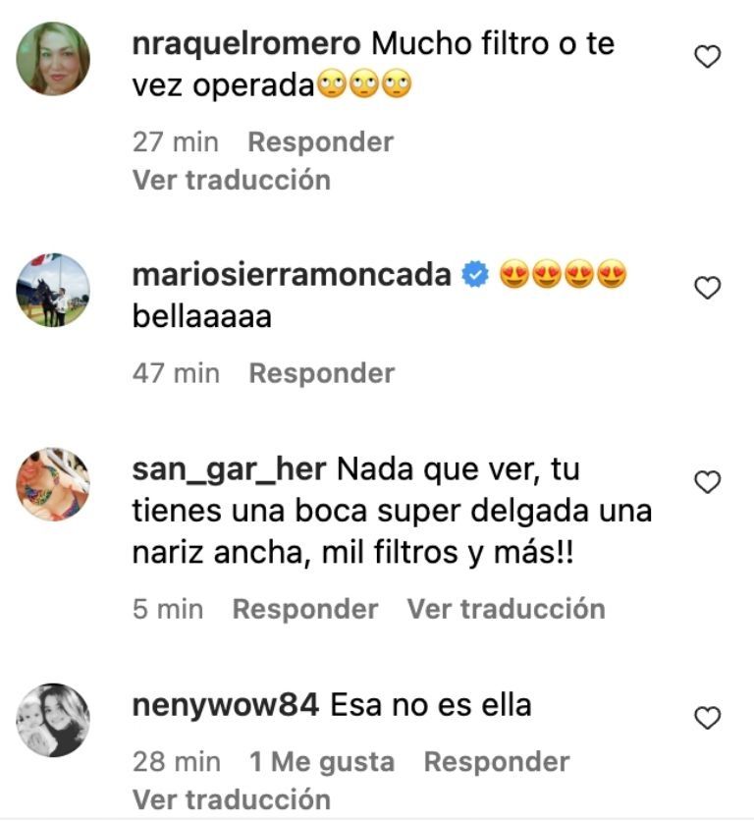Viewport: 754px width, 821px height.
Task: Like mariosierramoncada's comment with heart icon
Action: (x=708, y=288)
